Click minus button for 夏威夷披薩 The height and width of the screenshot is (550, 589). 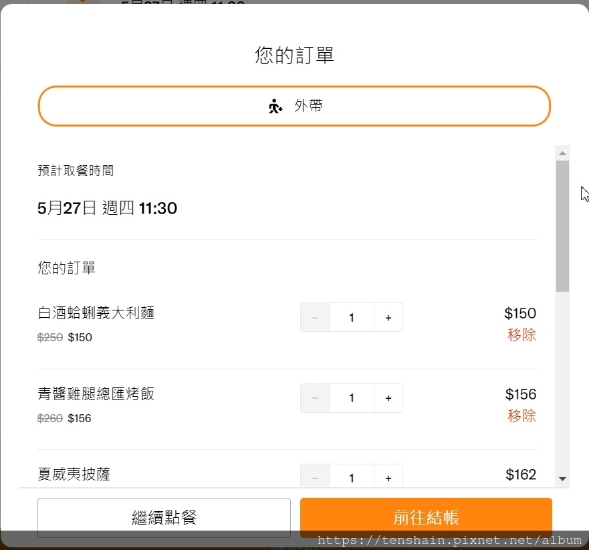(x=315, y=478)
